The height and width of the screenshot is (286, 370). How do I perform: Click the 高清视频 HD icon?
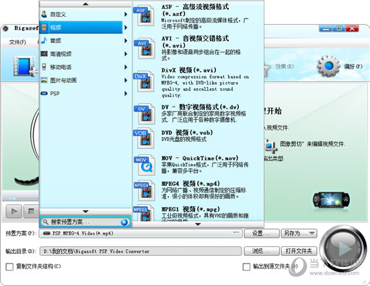point(44,54)
